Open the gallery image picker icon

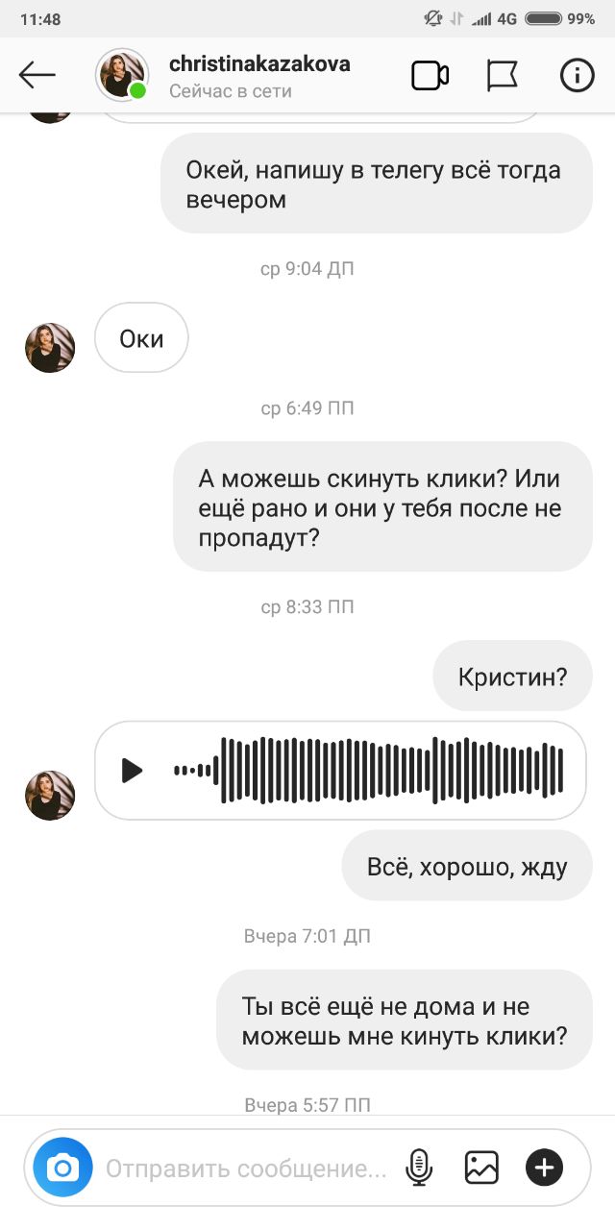pos(481,1168)
